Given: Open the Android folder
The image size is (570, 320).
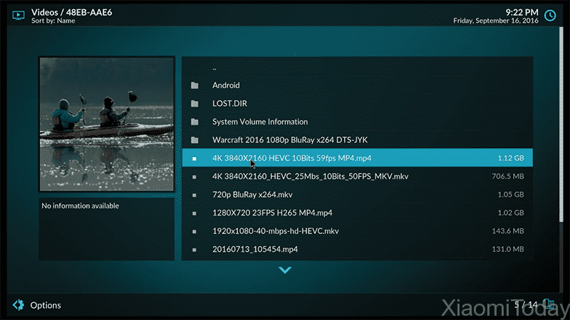Looking at the screenshot, I should [226, 85].
